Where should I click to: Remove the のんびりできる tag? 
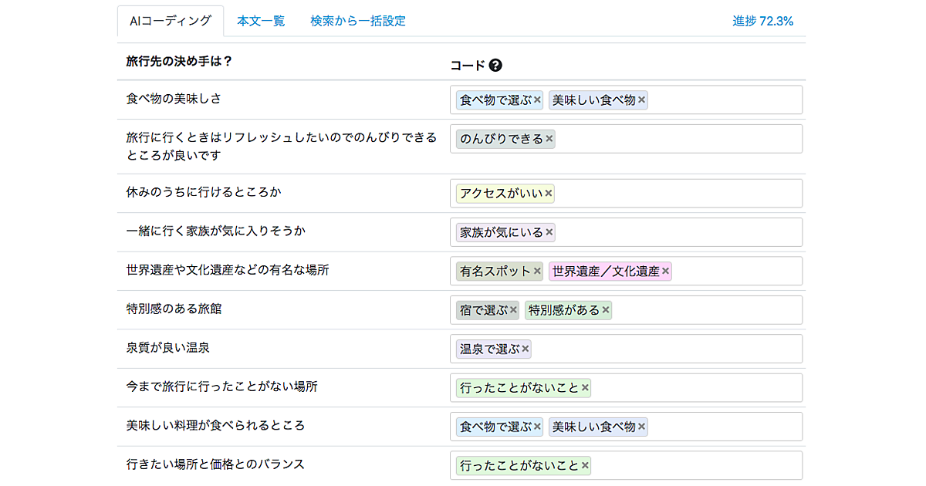(x=549, y=139)
